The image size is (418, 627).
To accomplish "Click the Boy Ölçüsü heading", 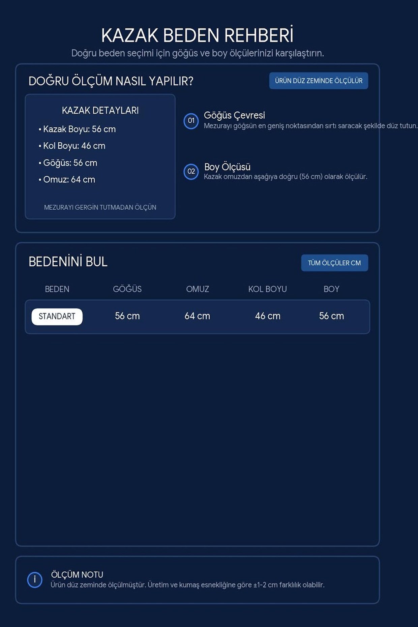I will click(x=227, y=167).
